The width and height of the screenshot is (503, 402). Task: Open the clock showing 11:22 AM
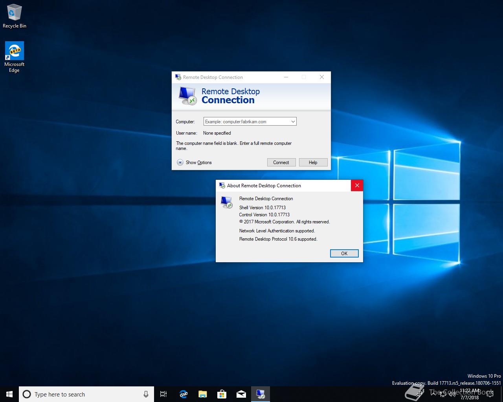click(x=470, y=394)
